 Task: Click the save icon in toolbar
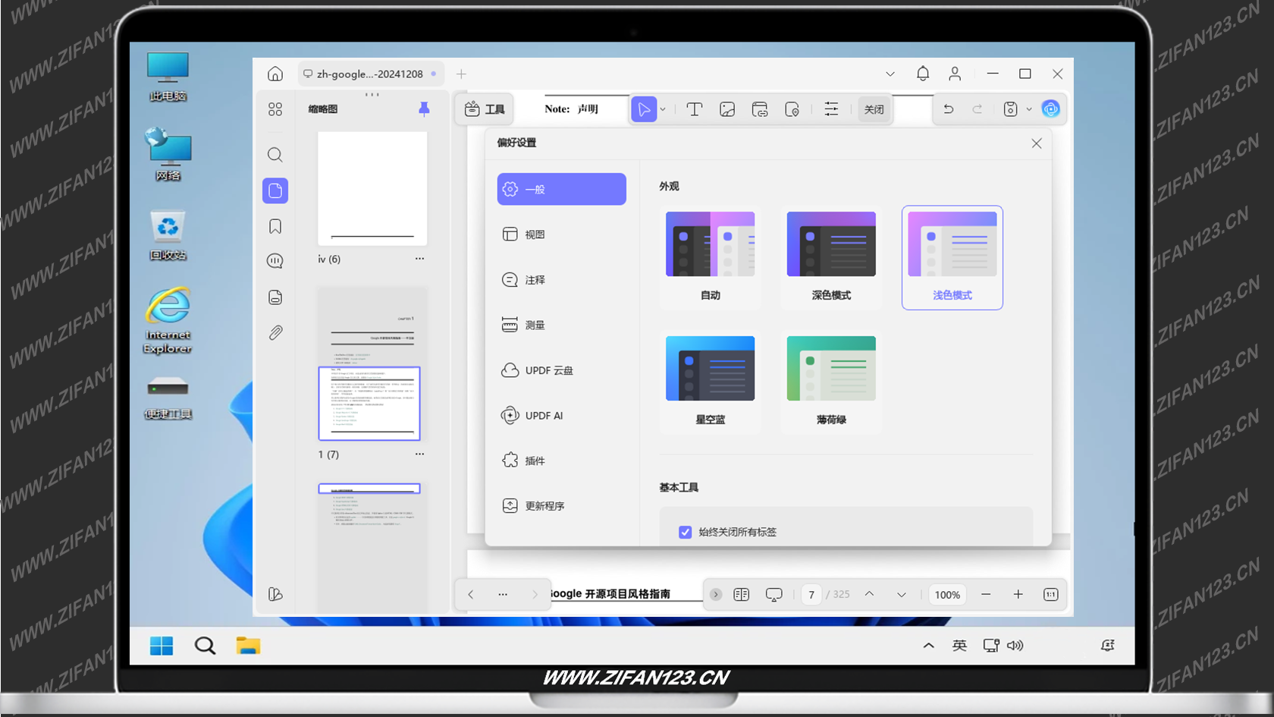1010,109
